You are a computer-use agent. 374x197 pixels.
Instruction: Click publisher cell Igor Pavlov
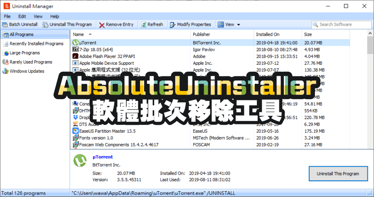(204, 49)
